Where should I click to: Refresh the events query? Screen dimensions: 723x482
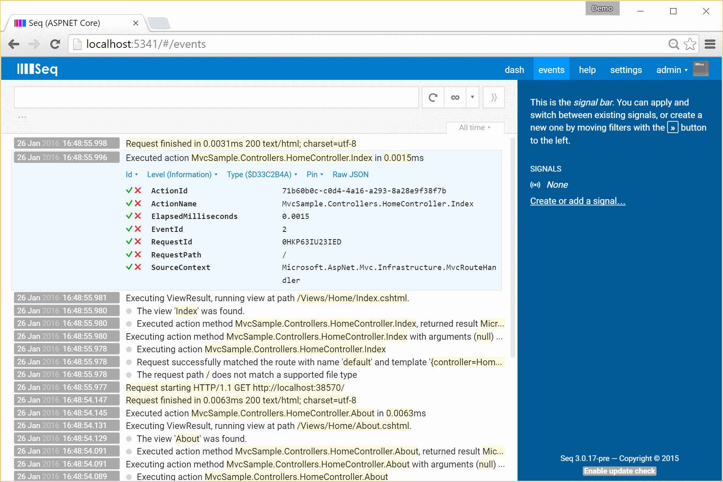433,97
